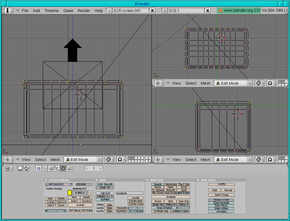Image resolution: width=290 pixels, height=221 pixels.
Task: Toggle Draw Edges option in Mesh Tools 1
Action: (x=221, y=207)
